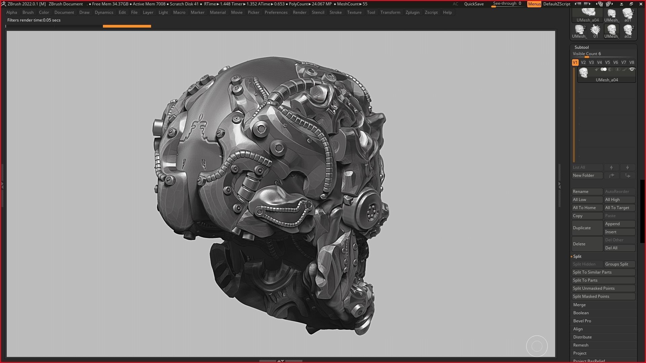This screenshot has width=646, height=363.
Task: Open the Tool menu
Action: coord(371,12)
